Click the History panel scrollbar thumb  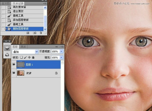click(x=45, y=21)
